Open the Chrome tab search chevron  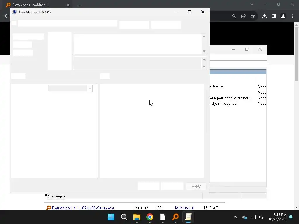(252, 4)
